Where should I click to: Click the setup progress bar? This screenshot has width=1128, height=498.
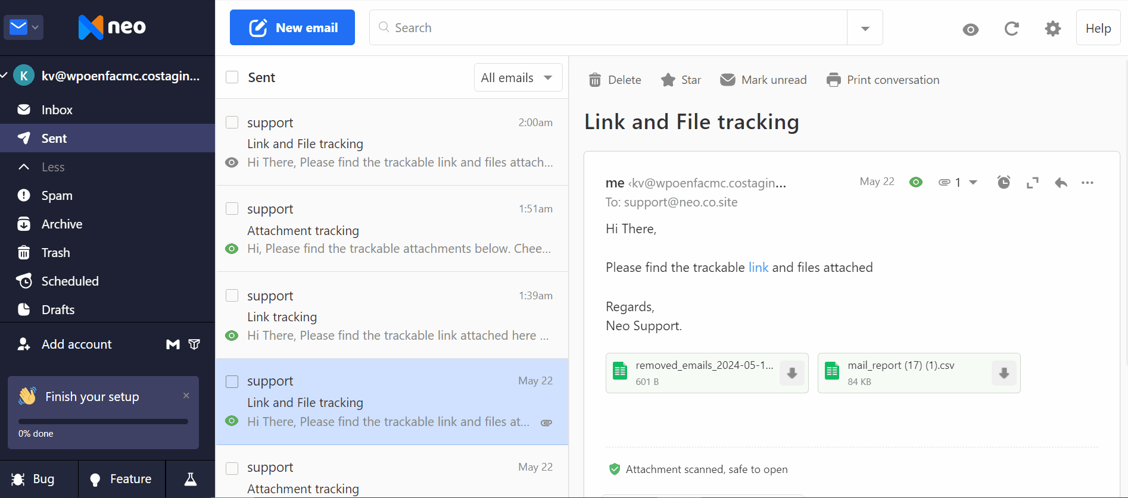pyautogui.click(x=104, y=421)
